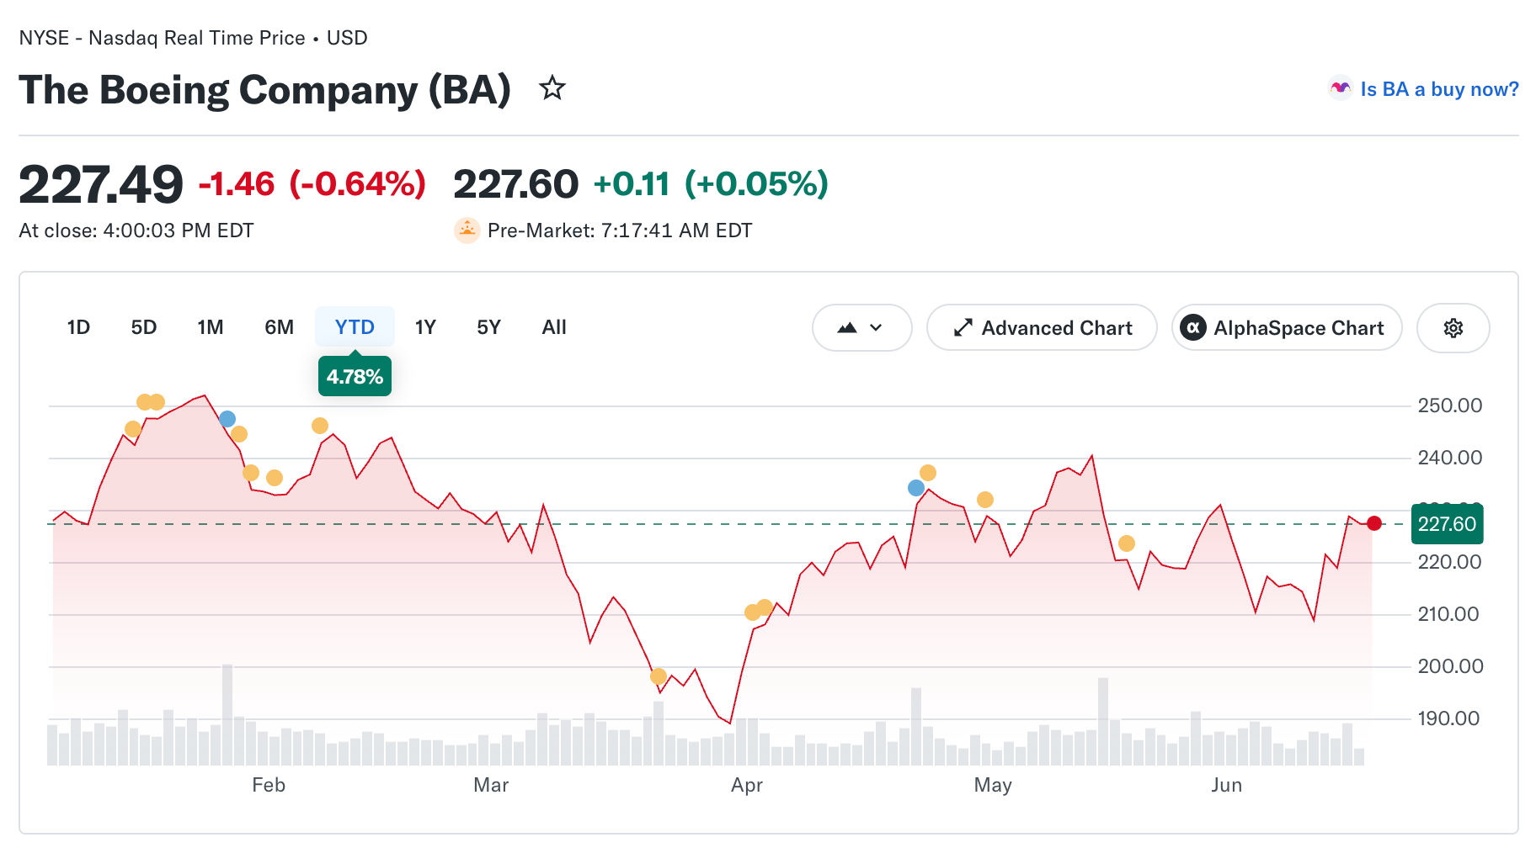Show the 5Y price history

488,327
